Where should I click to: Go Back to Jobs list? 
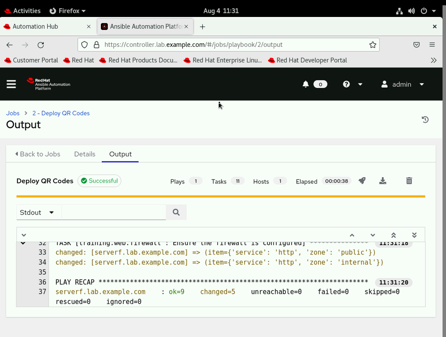pyautogui.click(x=38, y=154)
